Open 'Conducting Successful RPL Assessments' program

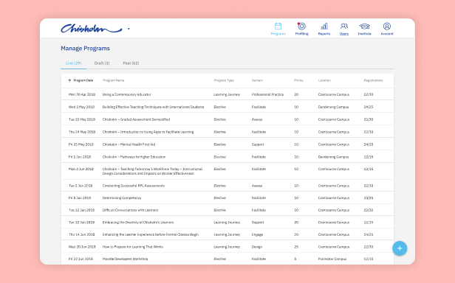point(133,186)
